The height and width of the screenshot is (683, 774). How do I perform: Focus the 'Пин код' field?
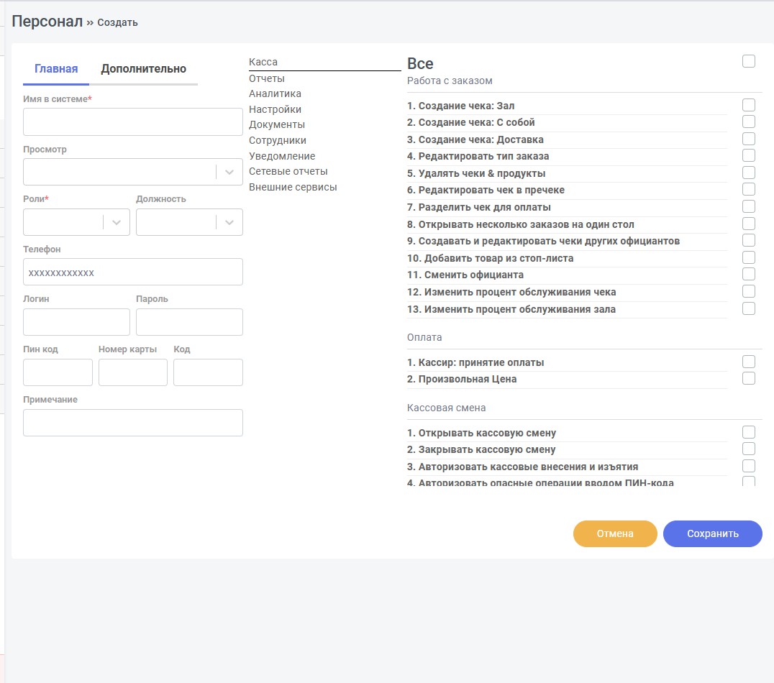point(58,372)
